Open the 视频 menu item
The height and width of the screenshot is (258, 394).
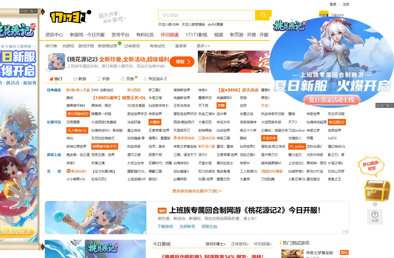pos(219,35)
